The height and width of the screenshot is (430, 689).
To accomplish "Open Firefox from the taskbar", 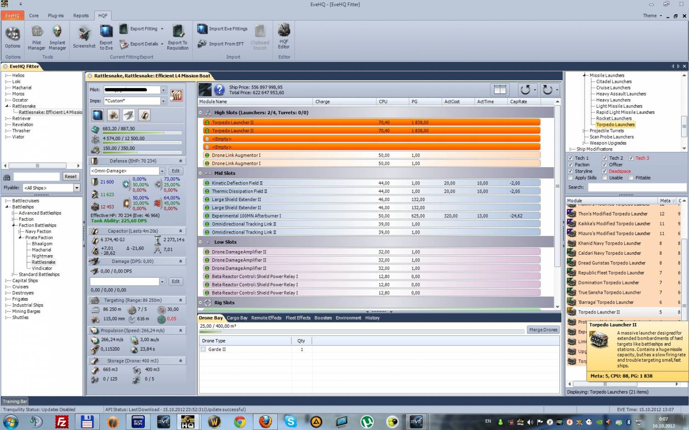I will pos(265,421).
